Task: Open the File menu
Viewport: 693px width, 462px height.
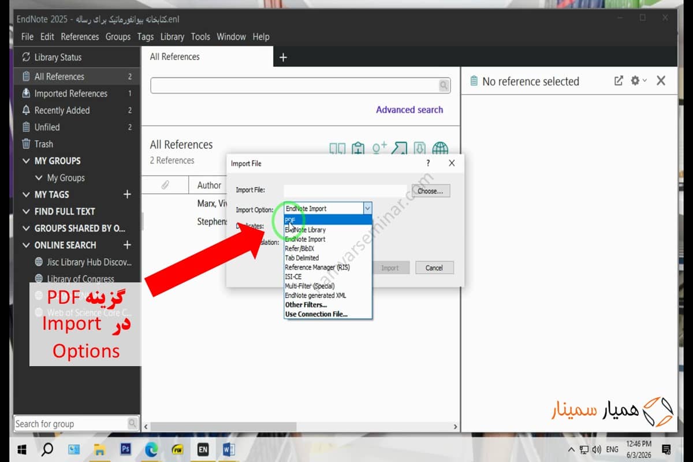Action: [27, 36]
